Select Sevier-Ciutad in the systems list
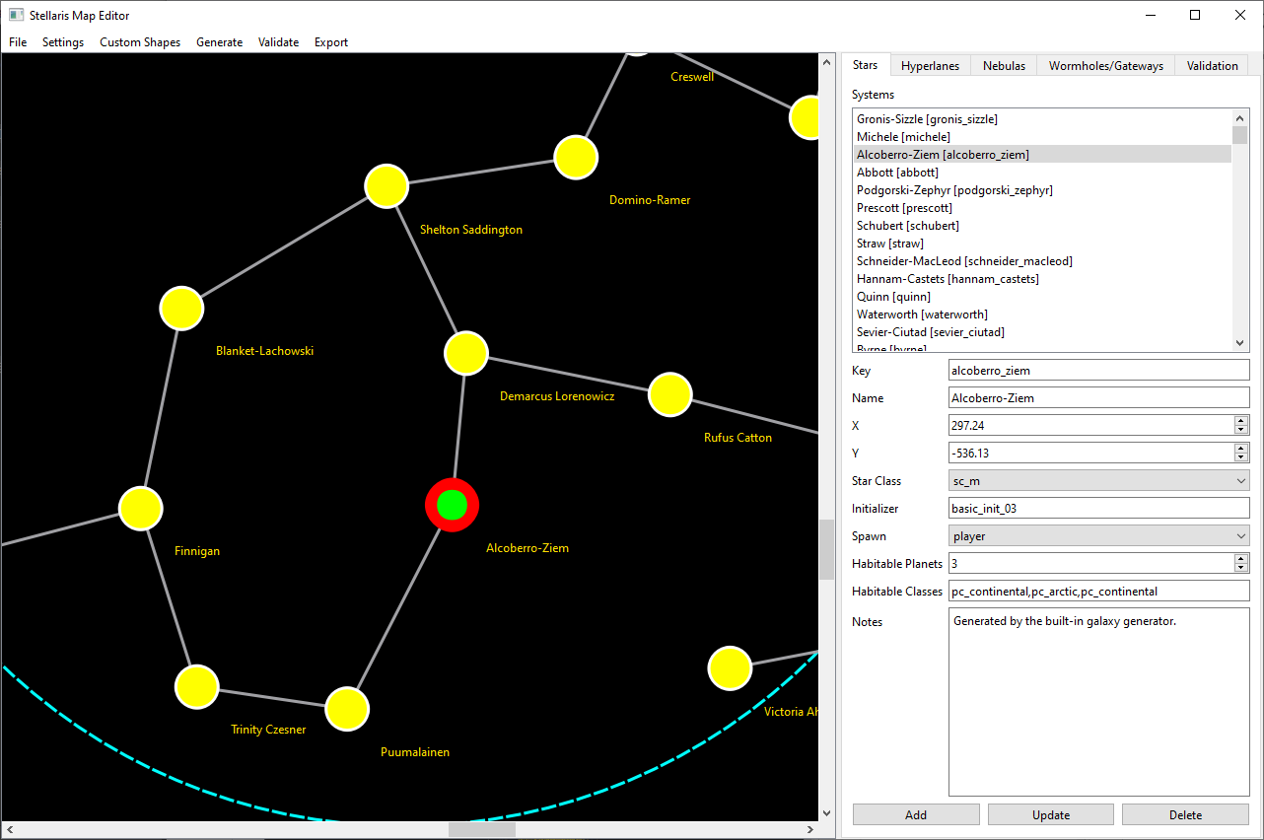Screen dimensions: 1264x840 point(1042,331)
